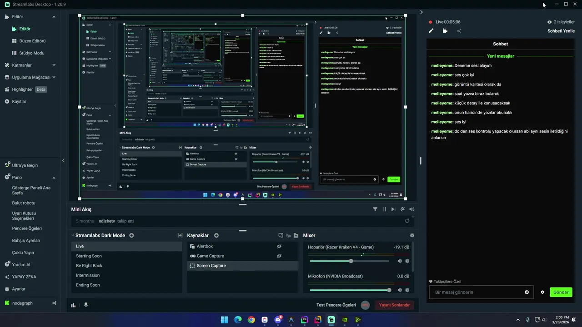Click the Sohbeti Yenile link
The width and height of the screenshot is (582, 327).
pos(561,31)
